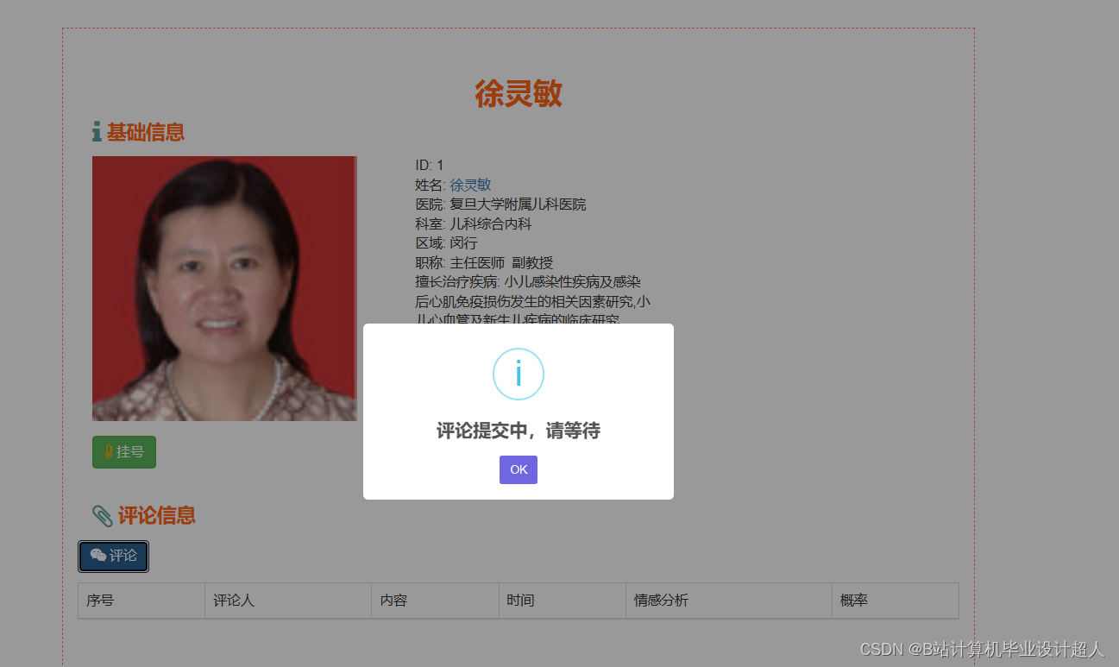Click the thermometer icon inside the 挂号 button
Viewport: 1119px width, 667px height.
[x=110, y=451]
